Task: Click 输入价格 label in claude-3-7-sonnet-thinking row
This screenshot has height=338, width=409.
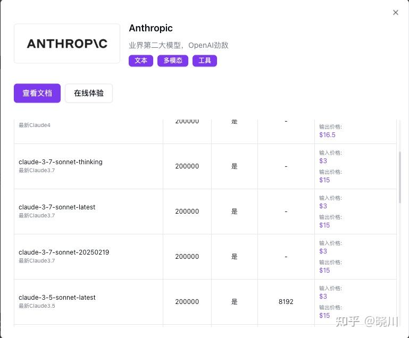Action: 330,153
